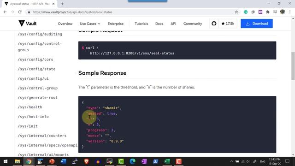The width and height of the screenshot is (295, 166).
Task: Open the media control playlist icon
Action: 275,12
